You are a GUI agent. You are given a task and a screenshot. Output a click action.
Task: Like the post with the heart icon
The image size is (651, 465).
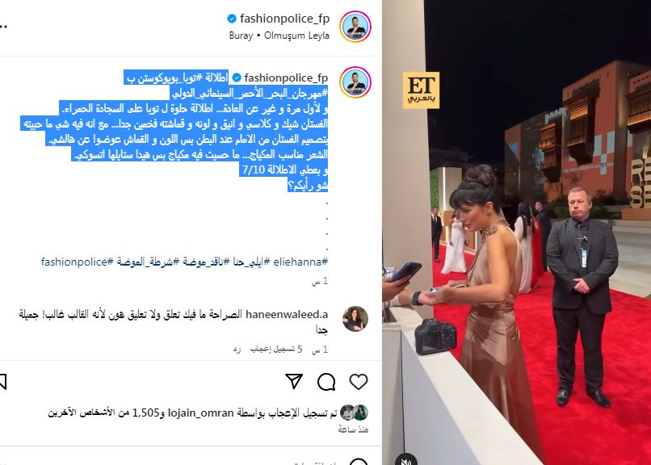pyautogui.click(x=359, y=382)
